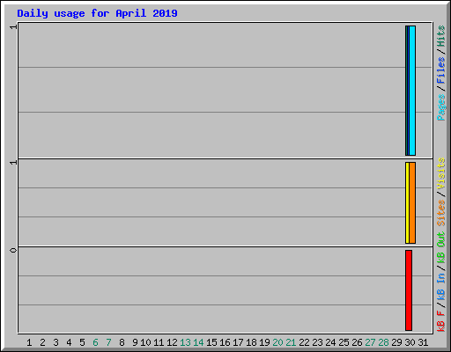This screenshot has width=451, height=352.
Task: Click green weekend day 13 label
Action: pyautogui.click(x=185, y=342)
